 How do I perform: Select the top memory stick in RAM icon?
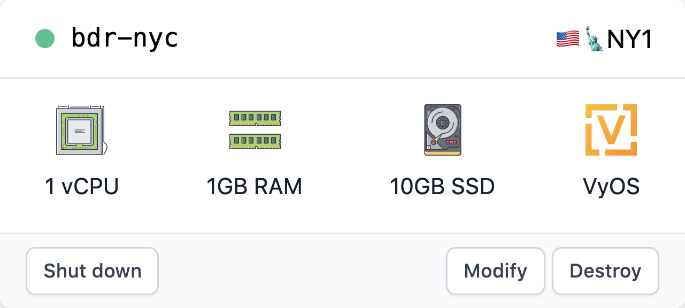[255, 118]
